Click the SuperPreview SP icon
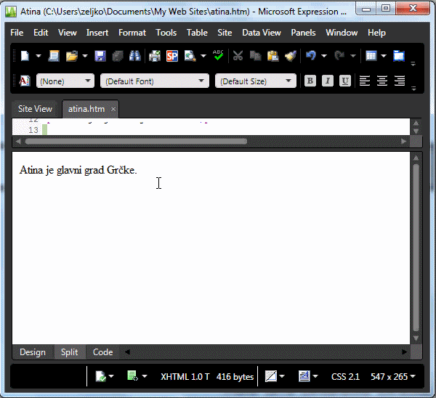The width and height of the screenshot is (436, 398). tap(172, 56)
